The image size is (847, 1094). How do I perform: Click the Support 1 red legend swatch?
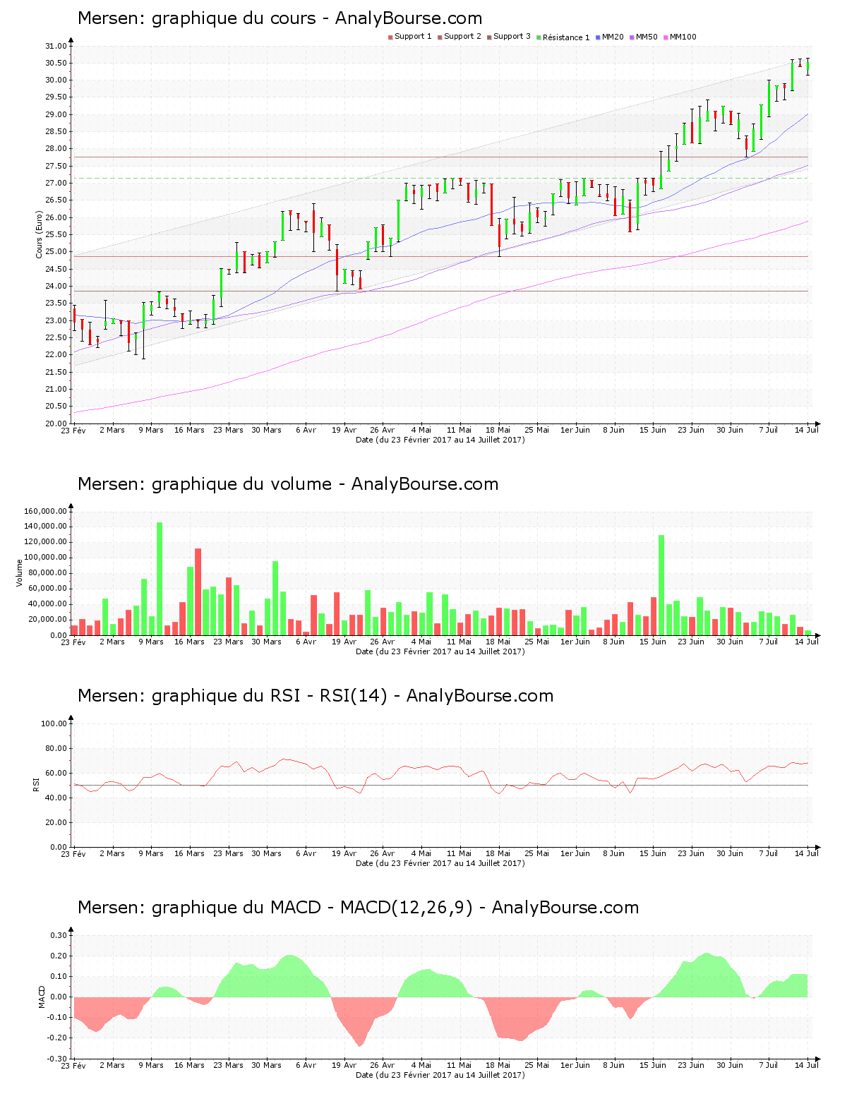click(x=390, y=37)
